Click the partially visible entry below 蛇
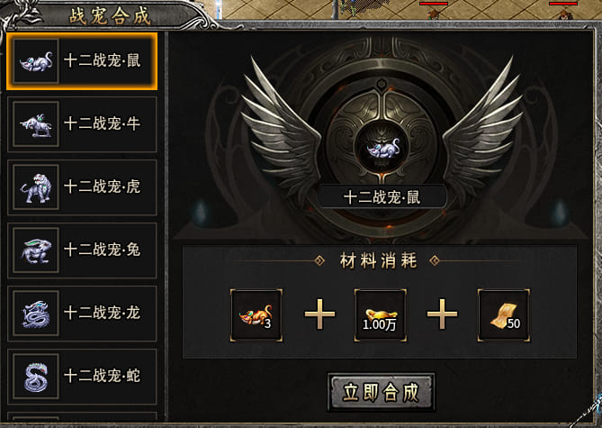Screen dimensions: 602x428 point(82,416)
